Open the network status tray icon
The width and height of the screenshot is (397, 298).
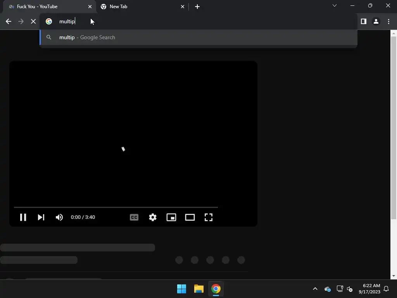pyautogui.click(x=340, y=289)
